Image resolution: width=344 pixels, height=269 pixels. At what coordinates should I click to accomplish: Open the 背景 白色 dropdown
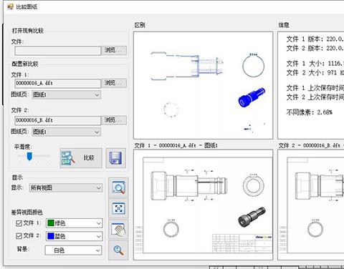pos(73,250)
